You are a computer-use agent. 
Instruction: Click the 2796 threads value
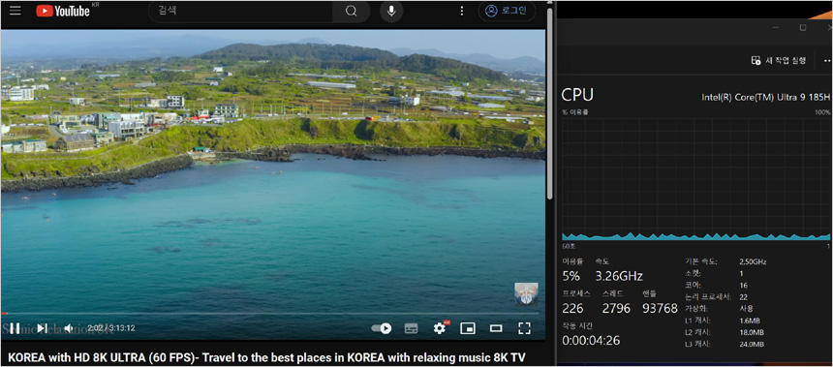tap(616, 308)
